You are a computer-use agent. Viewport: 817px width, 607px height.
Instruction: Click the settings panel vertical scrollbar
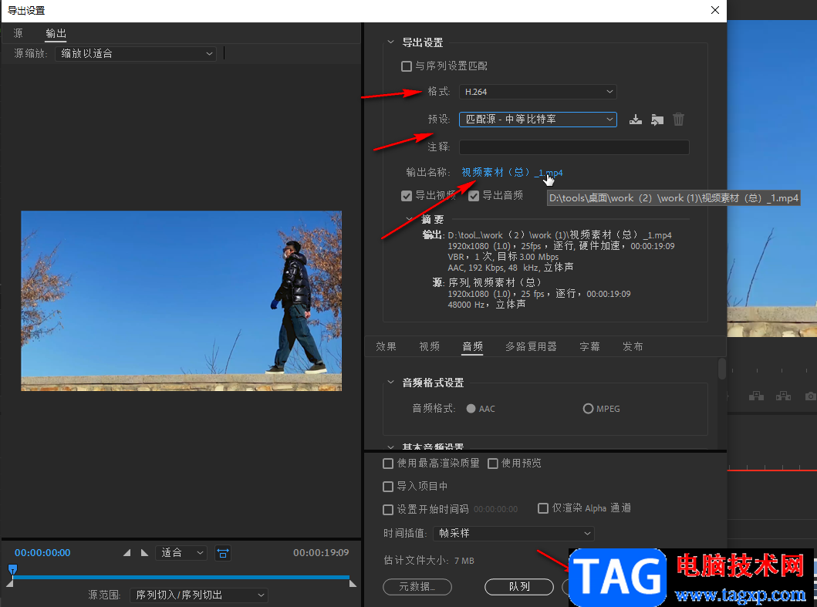(721, 369)
